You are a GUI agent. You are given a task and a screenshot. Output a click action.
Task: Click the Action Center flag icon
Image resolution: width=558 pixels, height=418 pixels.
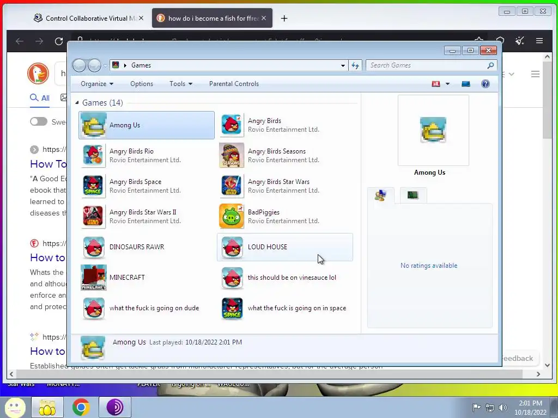(x=476, y=407)
